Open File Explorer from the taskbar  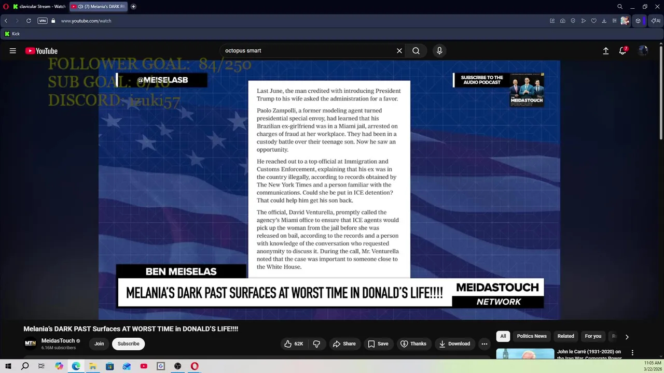click(93, 366)
